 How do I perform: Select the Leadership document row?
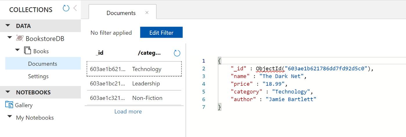coord(134,84)
